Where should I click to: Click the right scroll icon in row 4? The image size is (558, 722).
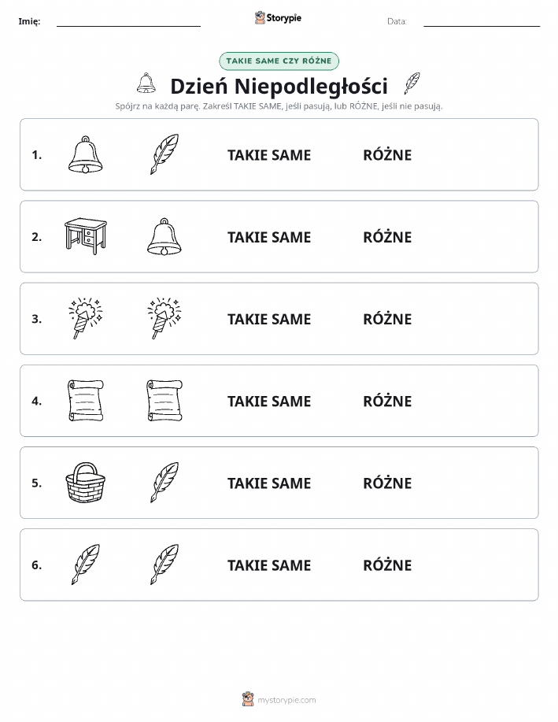tap(164, 400)
